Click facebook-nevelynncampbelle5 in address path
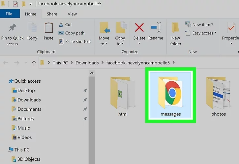Viewport: 239px width, 164px height. pyautogui.click(x=138, y=63)
